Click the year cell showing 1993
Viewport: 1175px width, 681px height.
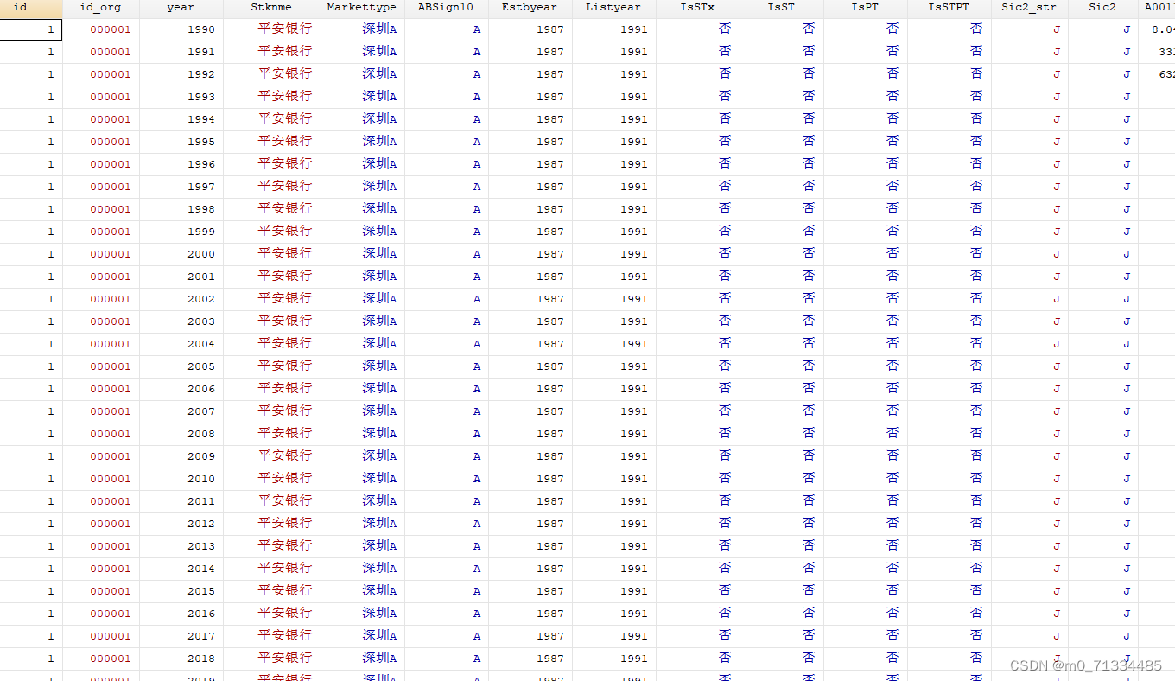[181, 97]
